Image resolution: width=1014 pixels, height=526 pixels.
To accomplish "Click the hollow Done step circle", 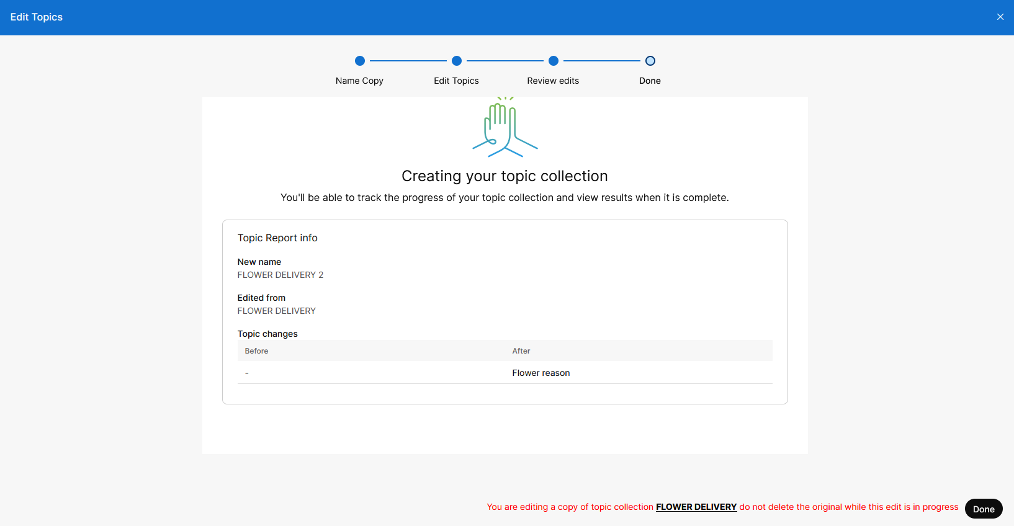I will click(650, 61).
